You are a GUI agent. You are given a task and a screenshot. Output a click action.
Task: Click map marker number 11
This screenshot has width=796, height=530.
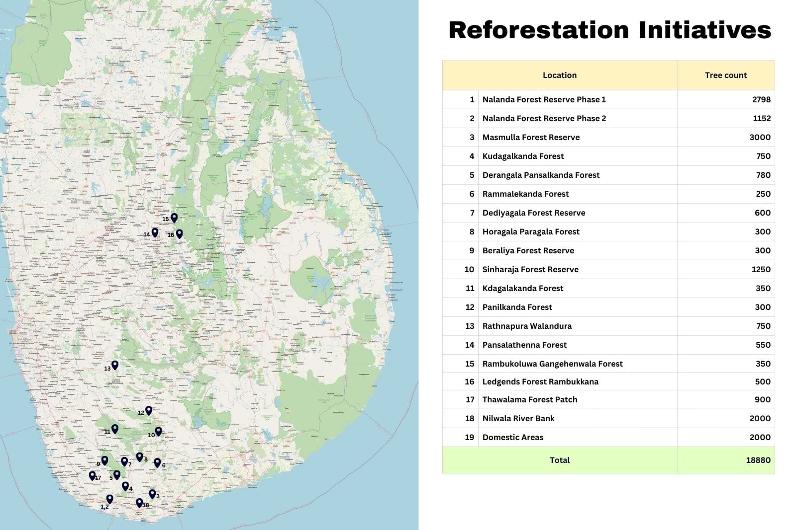coord(115,429)
